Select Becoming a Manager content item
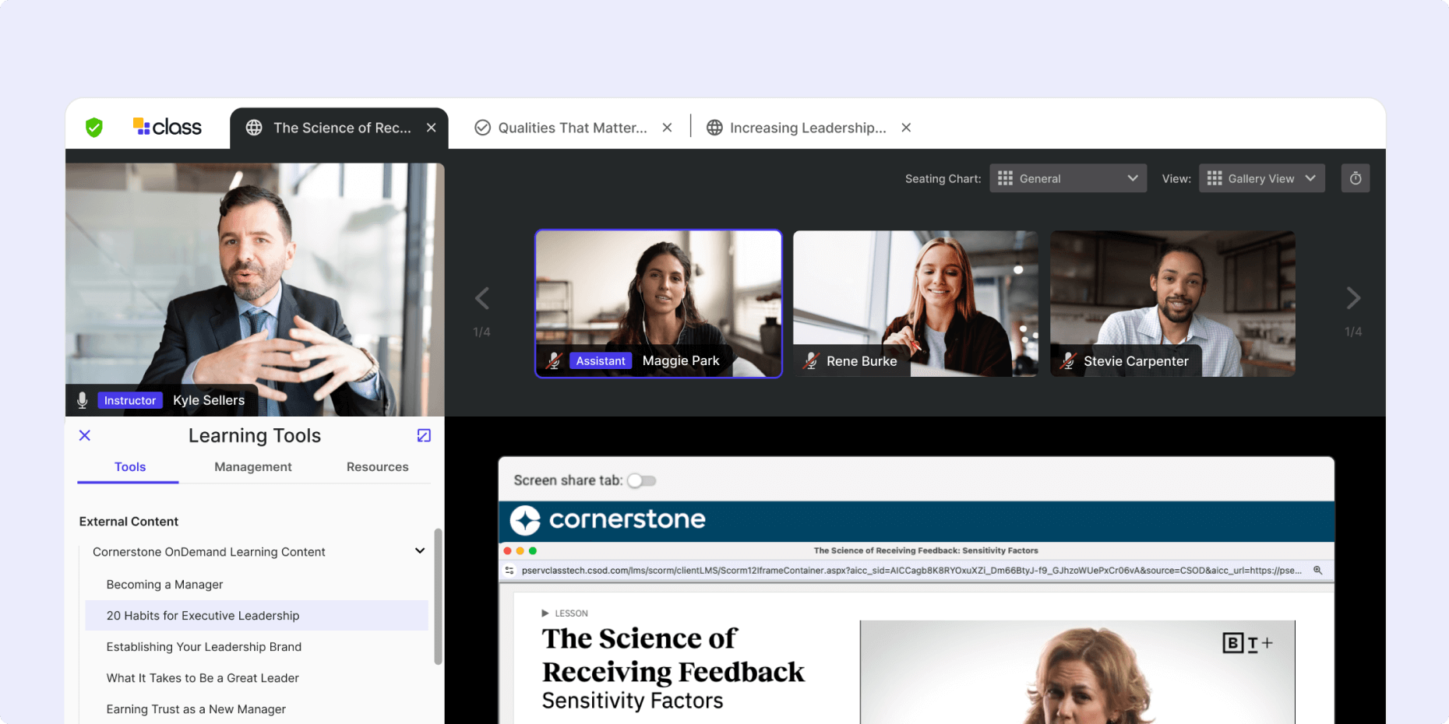 (164, 584)
